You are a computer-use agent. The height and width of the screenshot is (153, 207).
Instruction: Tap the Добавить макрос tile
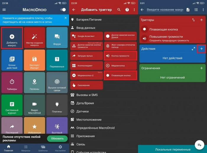12,38
